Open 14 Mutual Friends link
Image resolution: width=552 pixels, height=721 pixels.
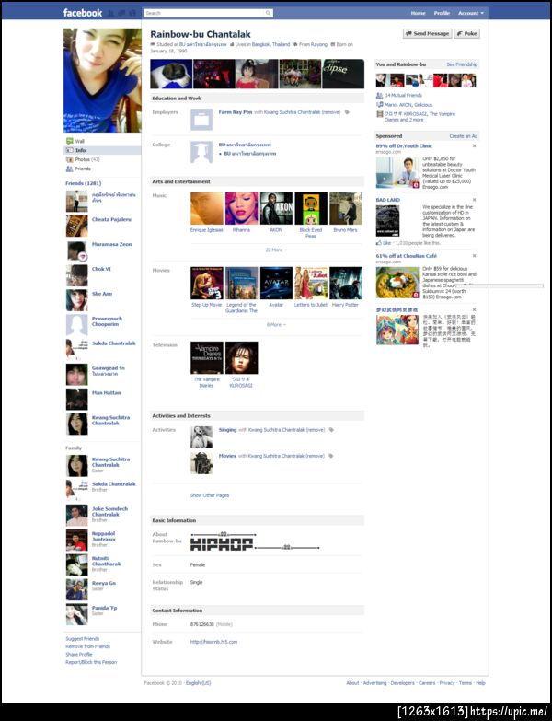click(403, 95)
